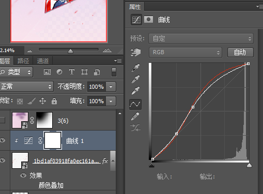Click the masks icon in Properties

click(148, 20)
